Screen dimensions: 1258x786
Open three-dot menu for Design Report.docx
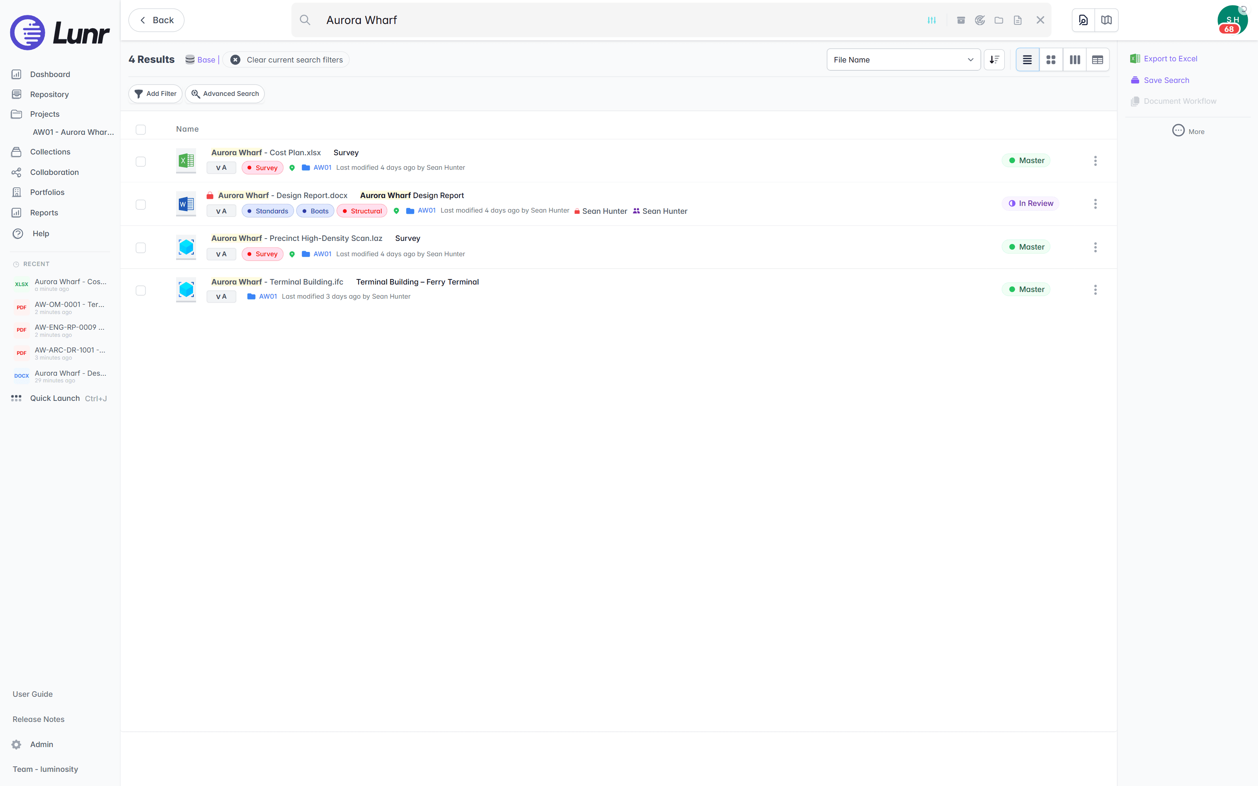tap(1095, 204)
